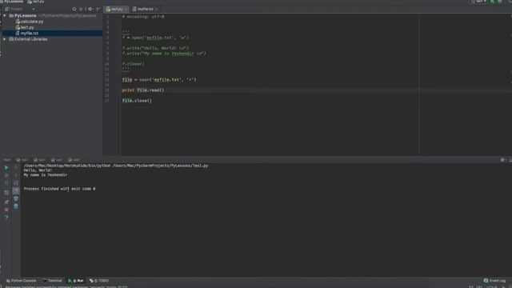Open the Terminal tool window
512x288 pixels.
52,281
